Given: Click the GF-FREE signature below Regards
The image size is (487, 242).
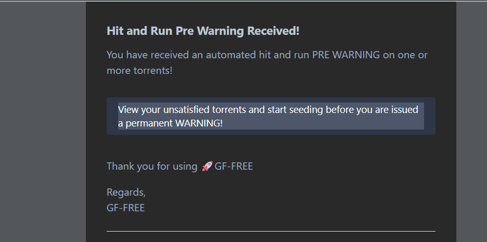Looking at the screenshot, I should (x=125, y=208).
